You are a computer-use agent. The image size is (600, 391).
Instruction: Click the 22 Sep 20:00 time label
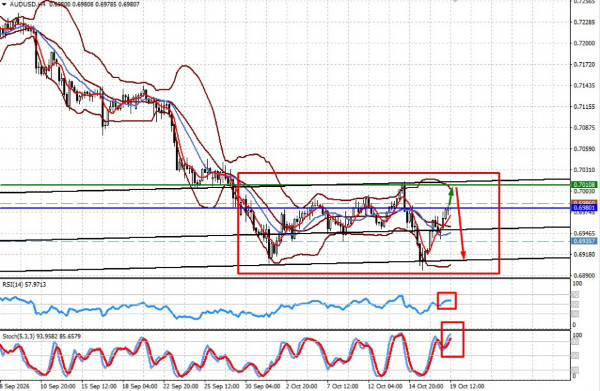(181, 386)
